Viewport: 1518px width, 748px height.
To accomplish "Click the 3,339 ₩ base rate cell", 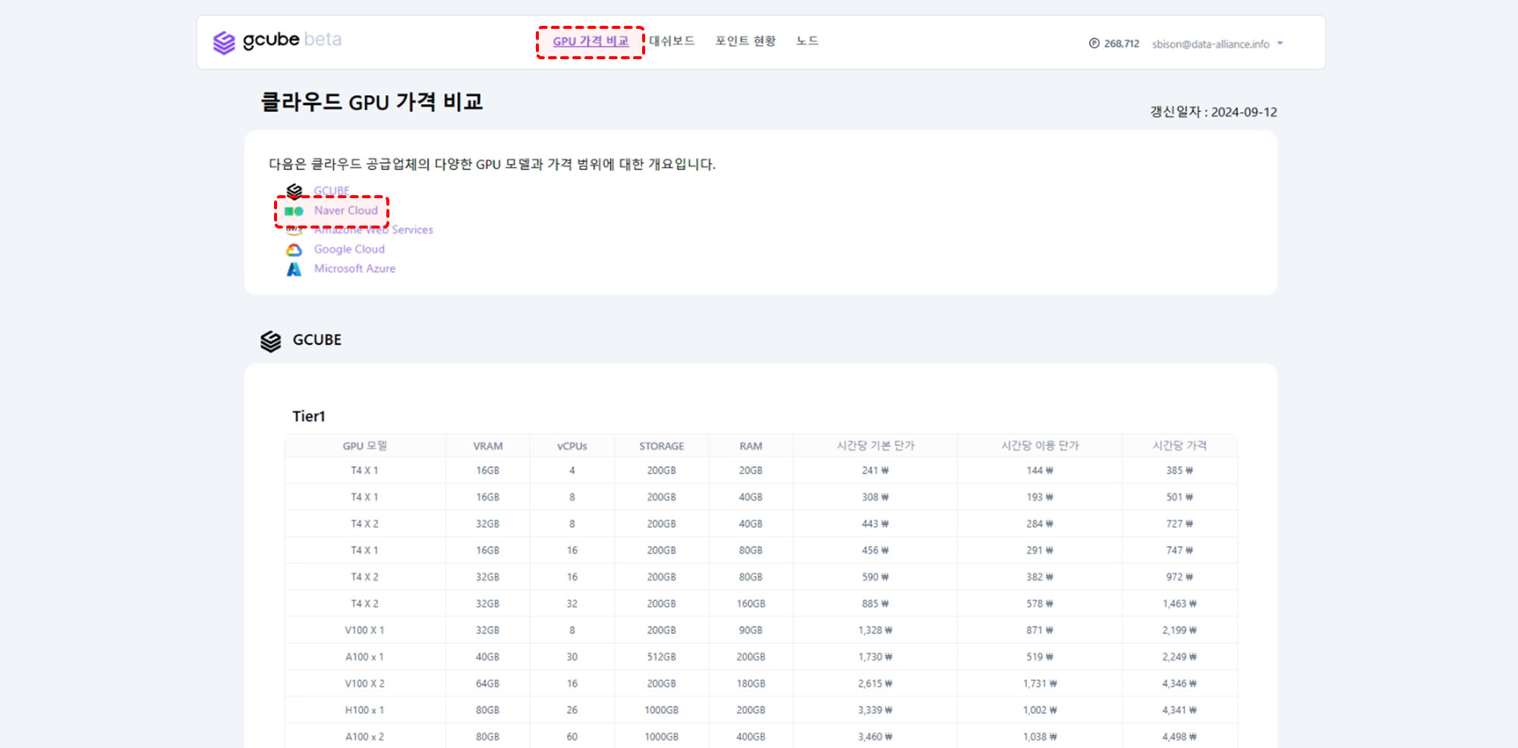I will 876,710.
